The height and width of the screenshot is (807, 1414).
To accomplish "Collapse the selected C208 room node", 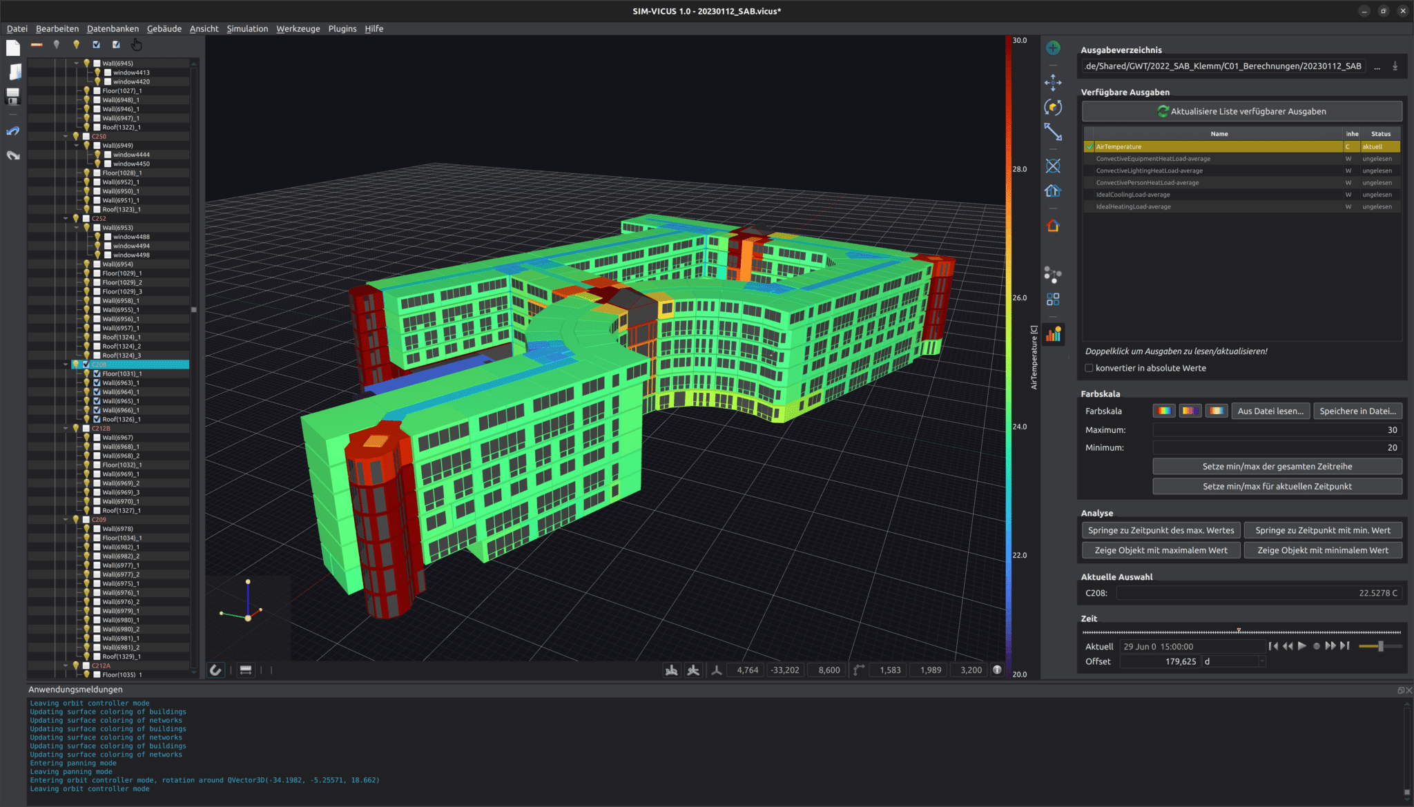I will click(66, 364).
